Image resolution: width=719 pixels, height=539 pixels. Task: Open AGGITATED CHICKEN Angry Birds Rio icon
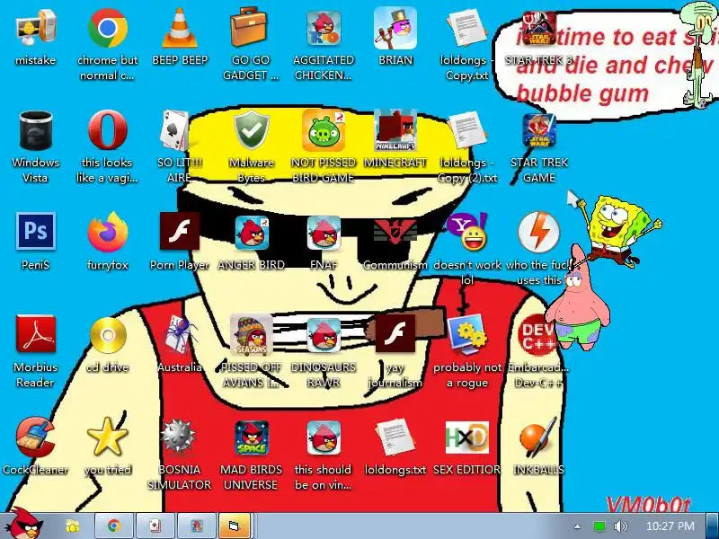(324, 29)
